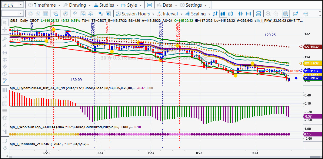Image resolution: width=323 pixels, height=159 pixels.
Task: Click the increase bar spacing icon
Action: click(x=249, y=14)
